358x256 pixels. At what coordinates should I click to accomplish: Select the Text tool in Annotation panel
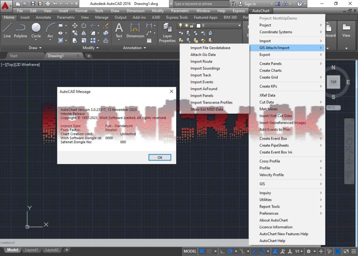pos(119,29)
